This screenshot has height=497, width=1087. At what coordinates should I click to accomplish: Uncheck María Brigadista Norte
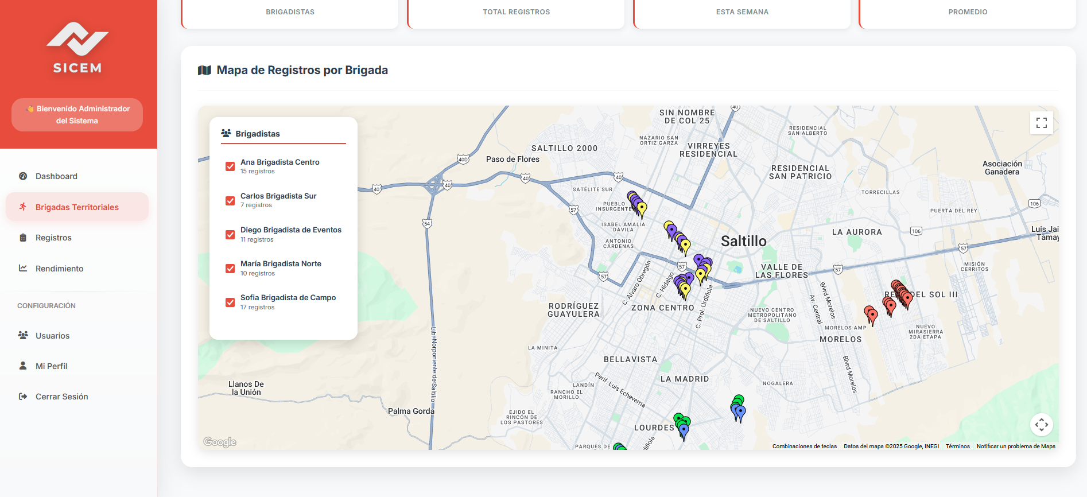pos(230,269)
